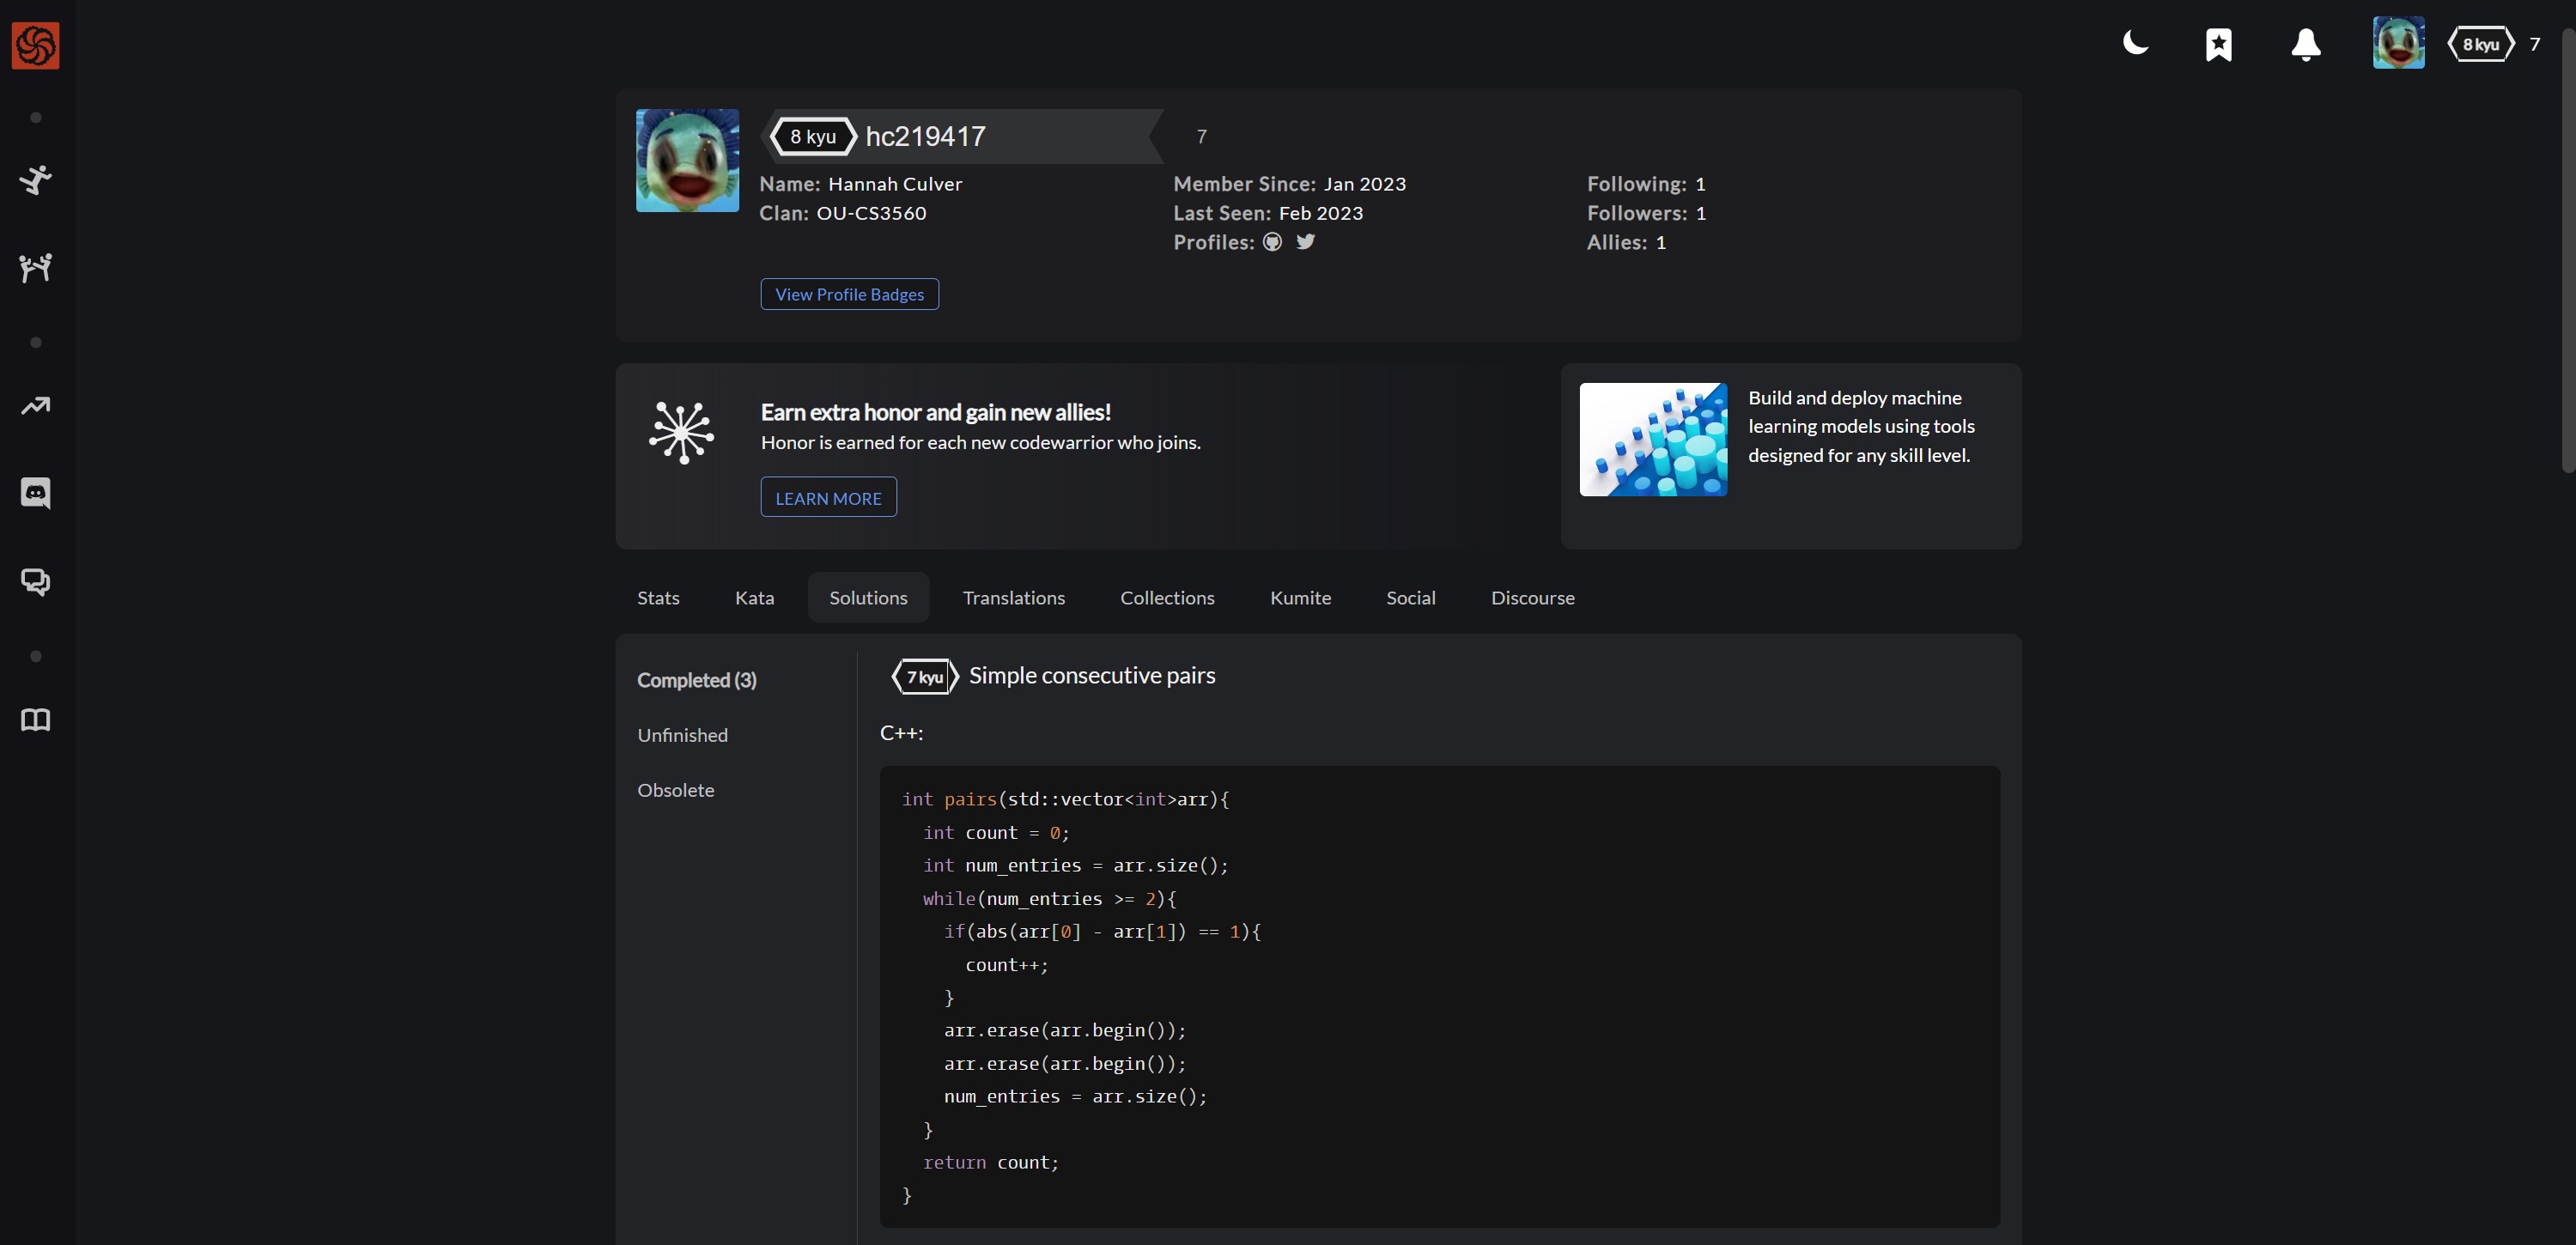Click the View Profile Badges button

[849, 294]
